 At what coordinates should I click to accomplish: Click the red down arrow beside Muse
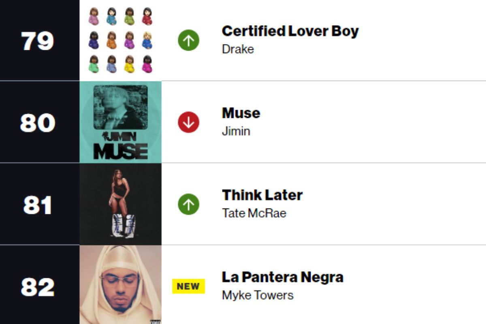point(189,122)
